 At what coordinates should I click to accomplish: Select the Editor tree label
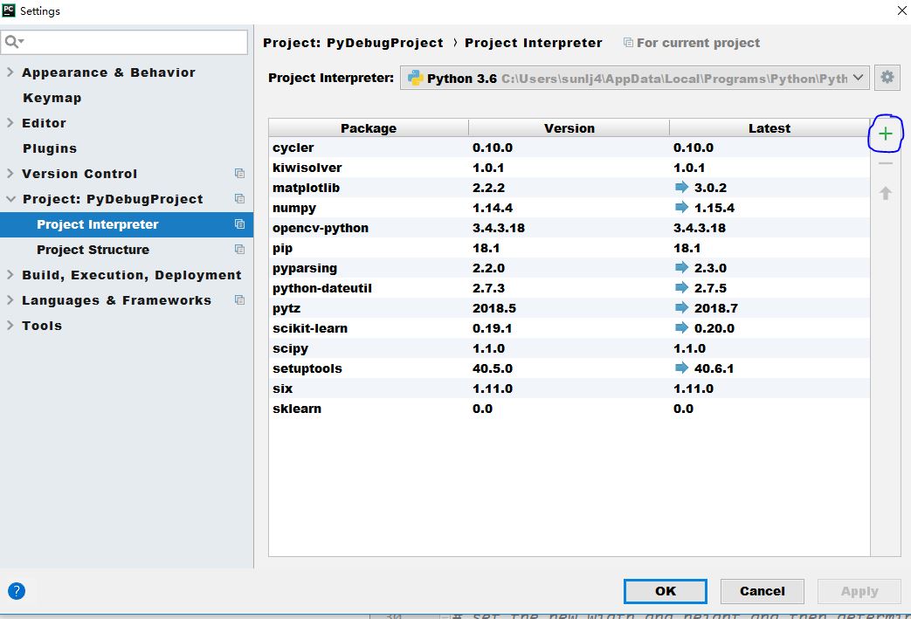click(x=45, y=123)
